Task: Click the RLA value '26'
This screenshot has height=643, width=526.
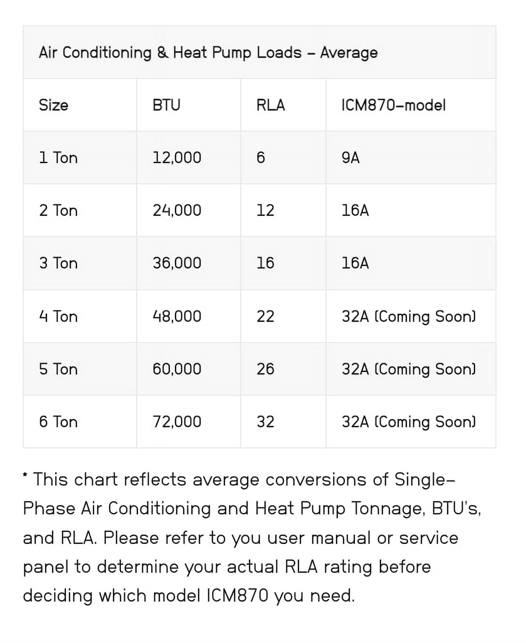Action: point(265,369)
